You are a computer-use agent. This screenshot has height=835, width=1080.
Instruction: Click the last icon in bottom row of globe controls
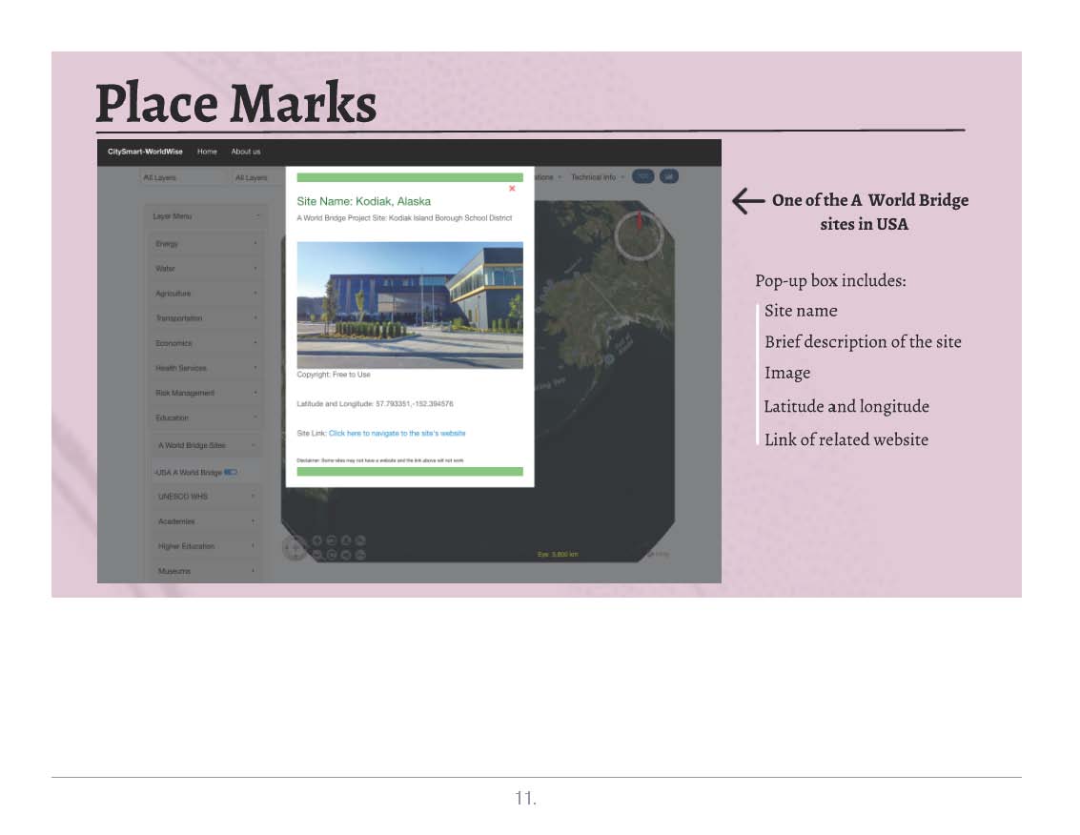tap(359, 555)
